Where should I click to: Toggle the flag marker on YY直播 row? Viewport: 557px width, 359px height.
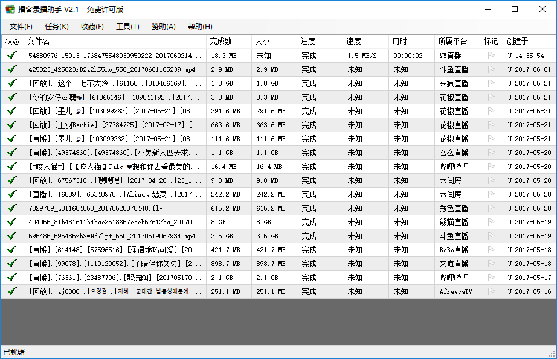point(491,56)
